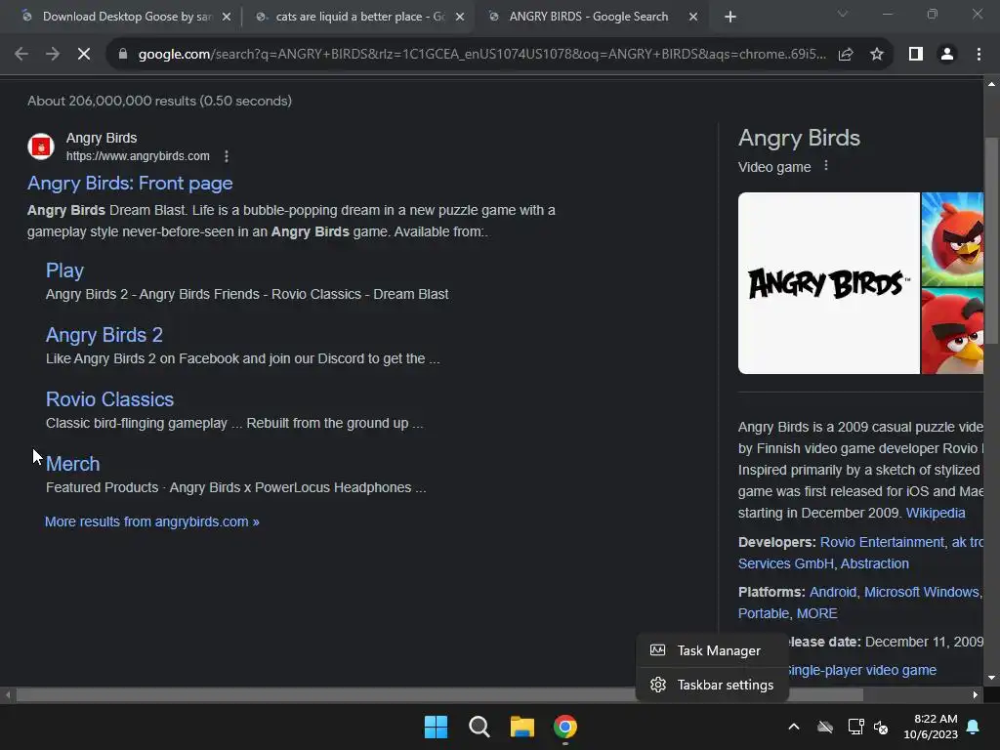Open the Merch sitelink
The image size is (1000, 750).
[72, 464]
